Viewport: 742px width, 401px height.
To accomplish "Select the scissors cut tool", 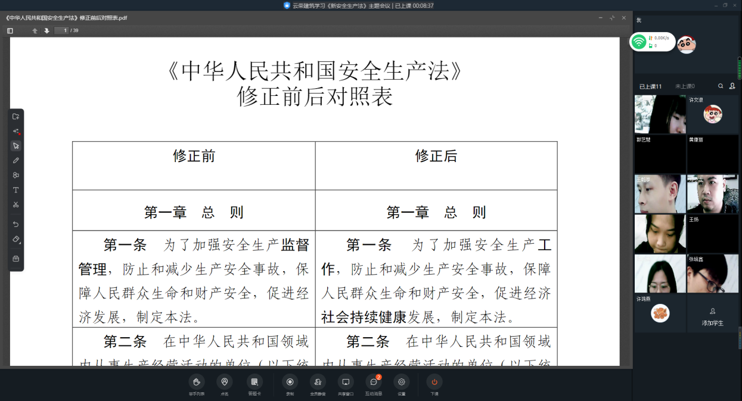I will 16,204.
